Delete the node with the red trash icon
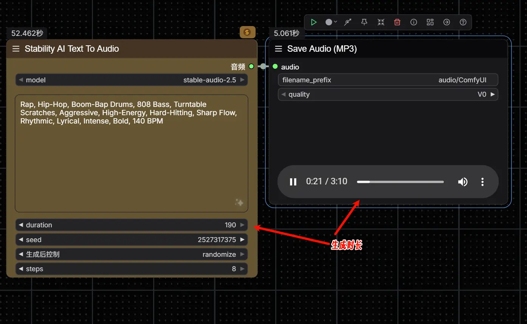This screenshot has width=527, height=324. point(397,22)
